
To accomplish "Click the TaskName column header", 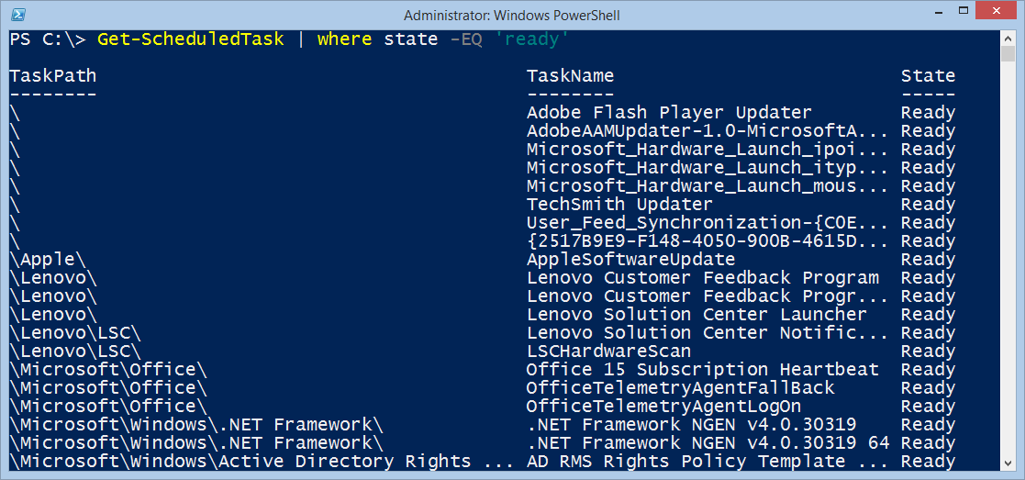I will (x=570, y=76).
